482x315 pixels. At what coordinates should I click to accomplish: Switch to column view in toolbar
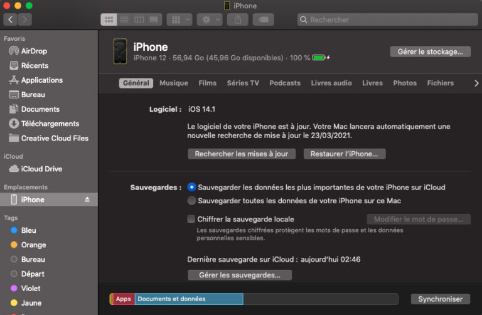139,19
